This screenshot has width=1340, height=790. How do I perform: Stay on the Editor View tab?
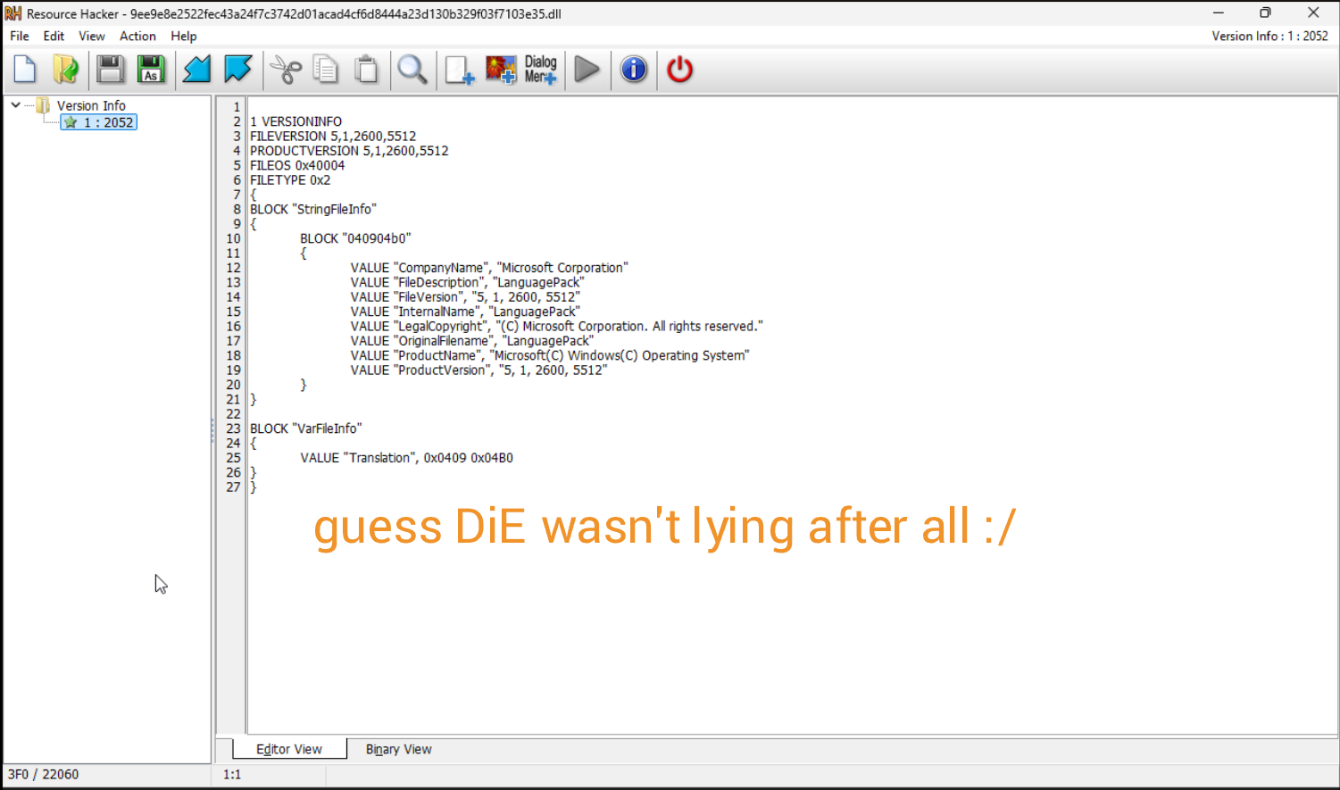[287, 749]
